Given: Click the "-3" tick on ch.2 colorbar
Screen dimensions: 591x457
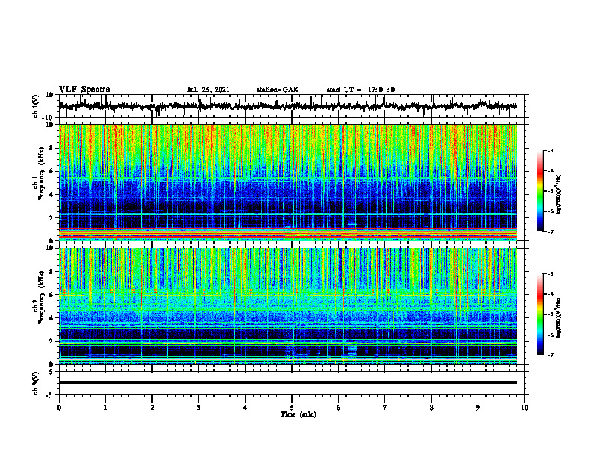Looking at the screenshot, I should coord(550,274).
